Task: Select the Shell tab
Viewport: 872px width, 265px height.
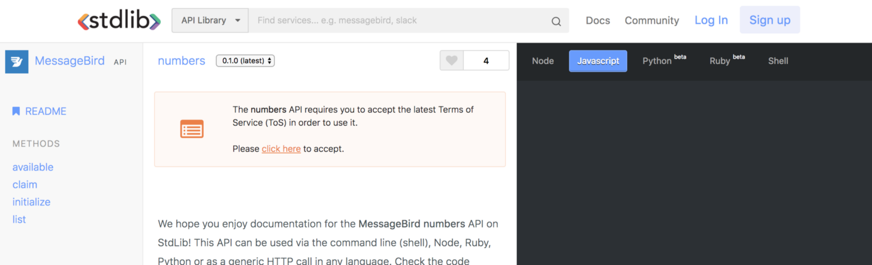Action: point(778,61)
